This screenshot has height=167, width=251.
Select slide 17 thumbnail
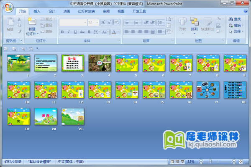(208, 90)
